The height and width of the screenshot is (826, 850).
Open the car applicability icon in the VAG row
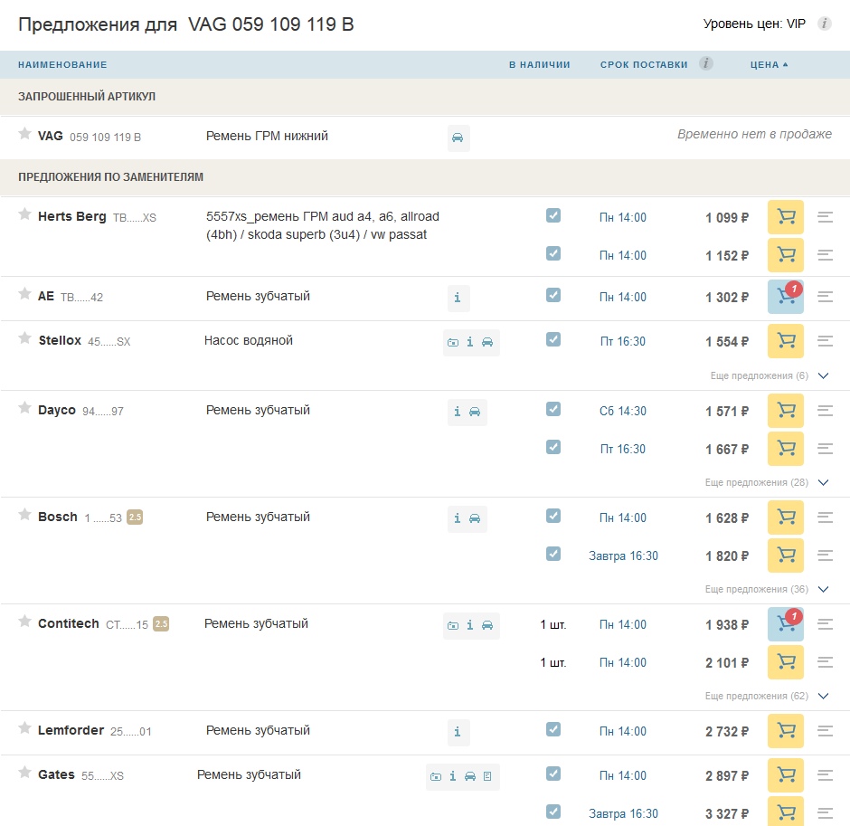pyautogui.click(x=458, y=138)
